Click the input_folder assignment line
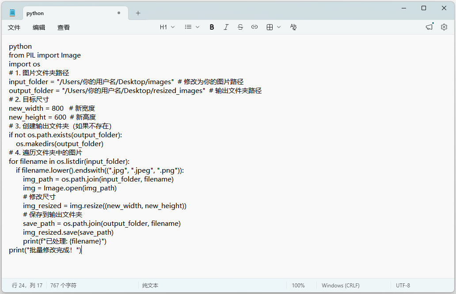The image size is (456, 294). click(x=126, y=82)
